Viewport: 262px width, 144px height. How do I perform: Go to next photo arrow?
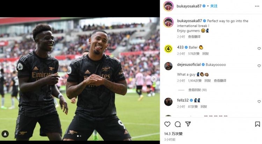154,79
